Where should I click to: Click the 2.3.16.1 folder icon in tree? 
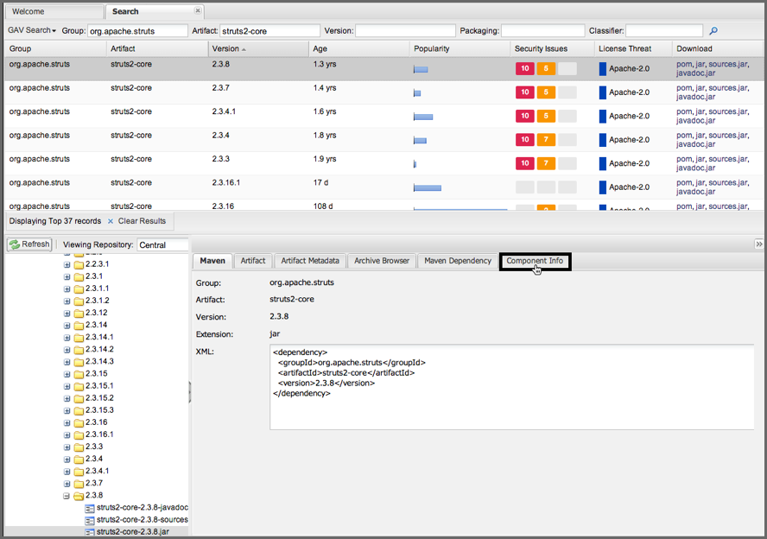pyautogui.click(x=79, y=435)
